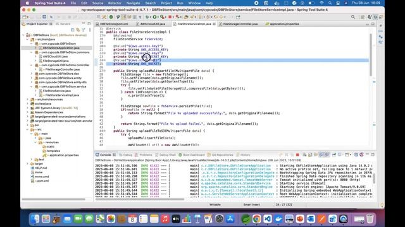Open the Navigate menu
The height and width of the screenshot is (227, 405).
(x=133, y=3)
